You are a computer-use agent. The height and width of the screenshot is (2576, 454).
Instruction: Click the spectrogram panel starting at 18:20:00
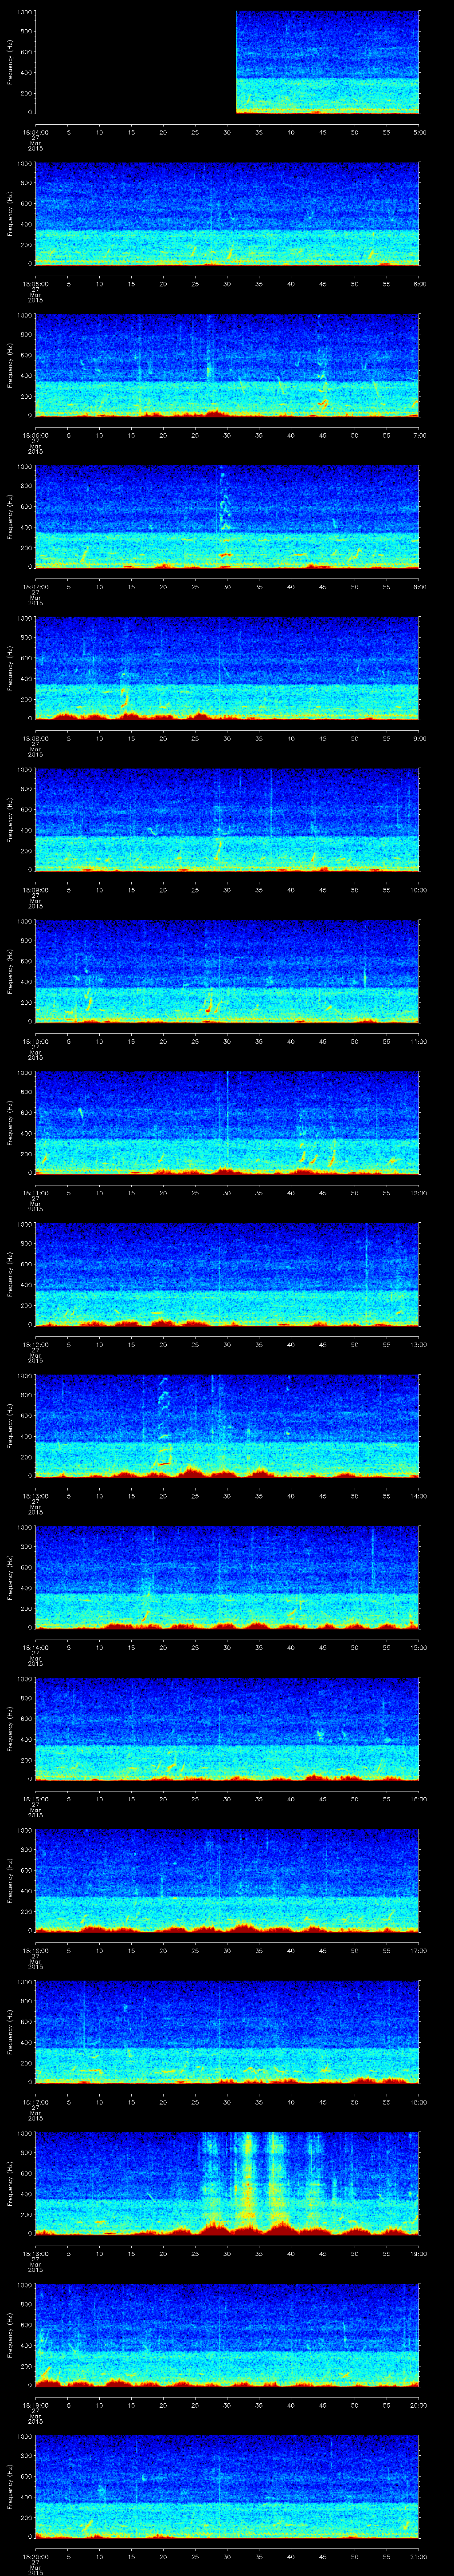point(227,2486)
